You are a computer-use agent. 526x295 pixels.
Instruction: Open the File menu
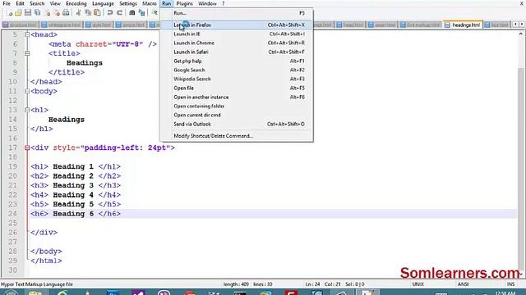(x=7, y=3)
